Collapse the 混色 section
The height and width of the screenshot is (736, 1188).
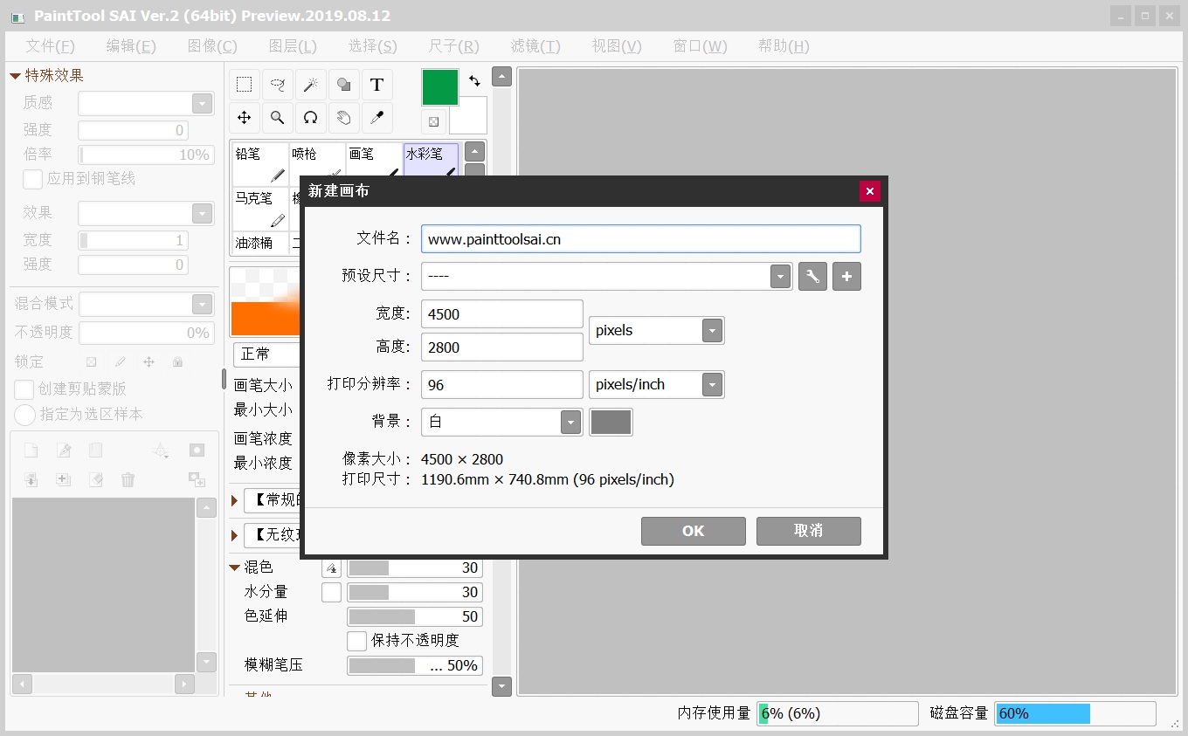[234, 567]
